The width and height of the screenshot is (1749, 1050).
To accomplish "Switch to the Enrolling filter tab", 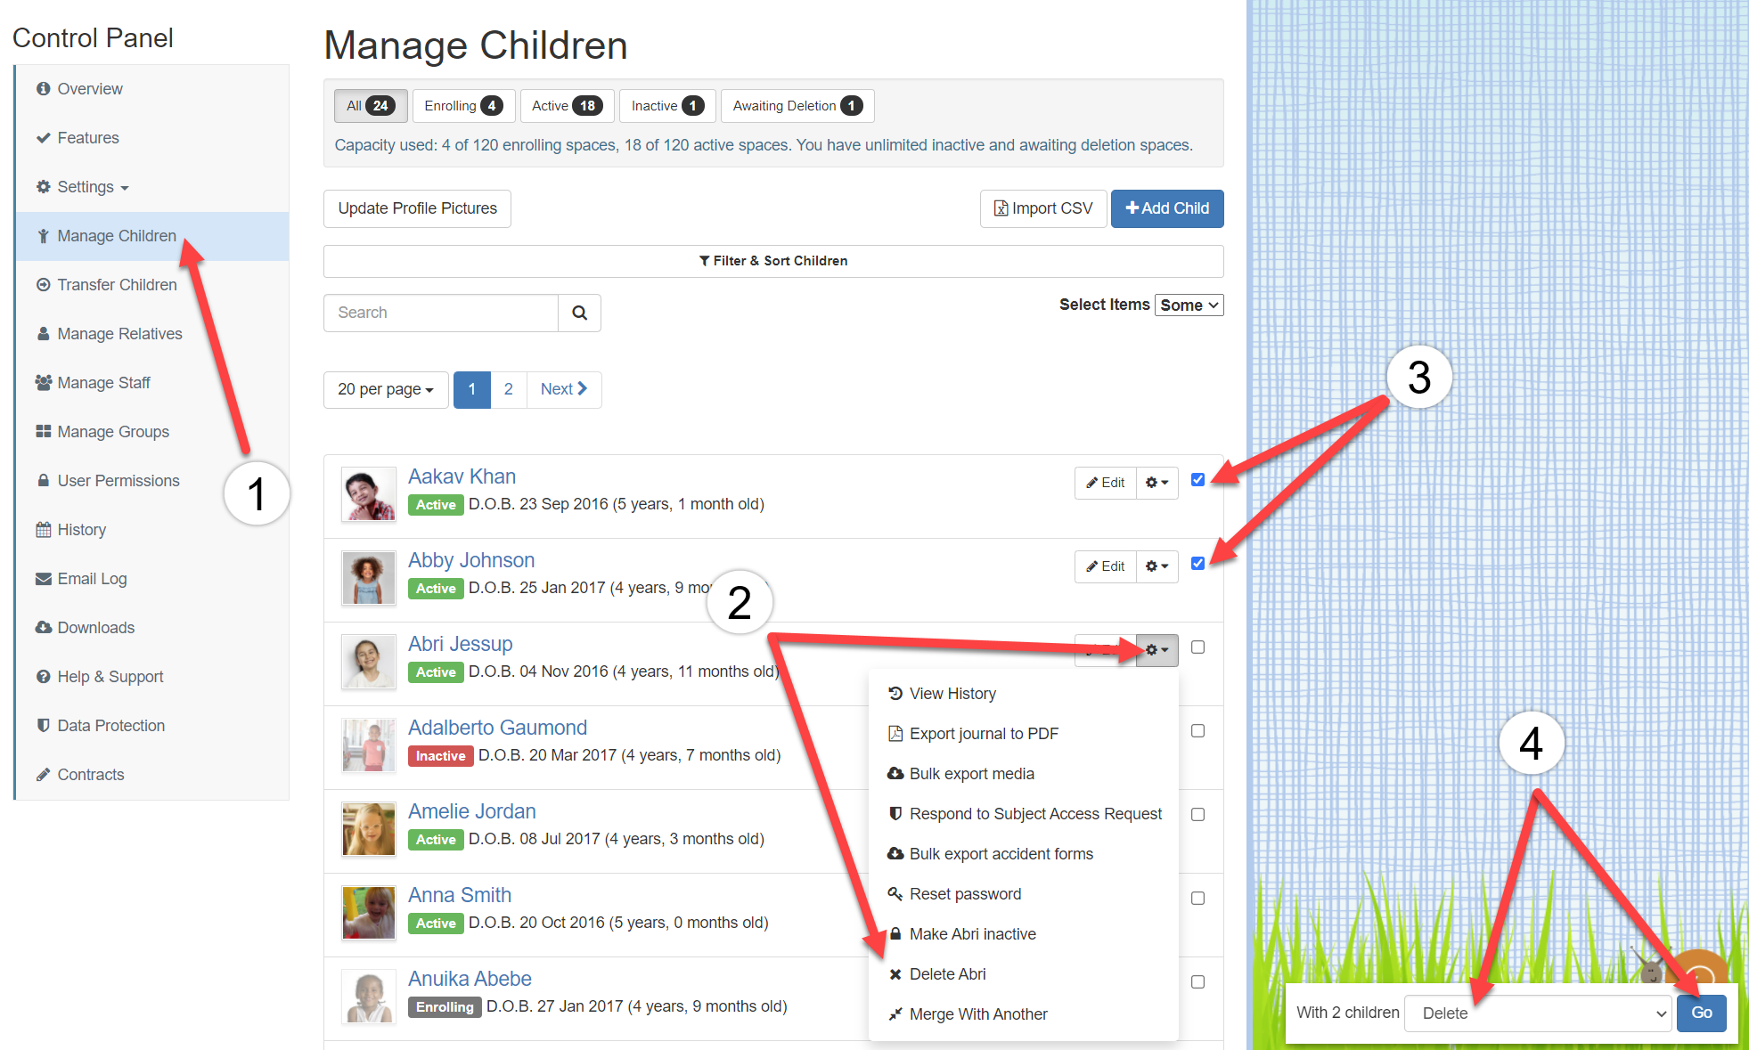I will 463,106.
